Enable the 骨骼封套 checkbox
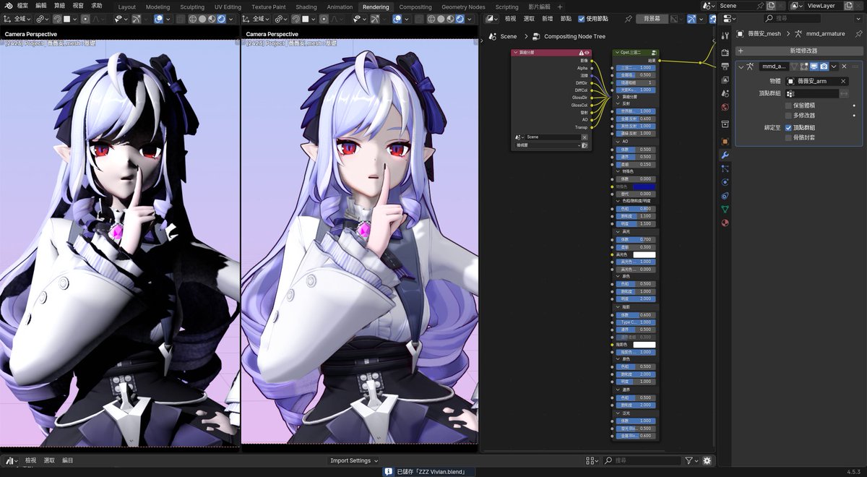The width and height of the screenshot is (867, 477). point(788,137)
